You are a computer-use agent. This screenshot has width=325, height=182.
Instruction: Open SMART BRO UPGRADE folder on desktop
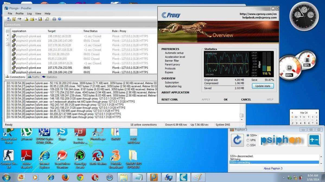(133, 159)
